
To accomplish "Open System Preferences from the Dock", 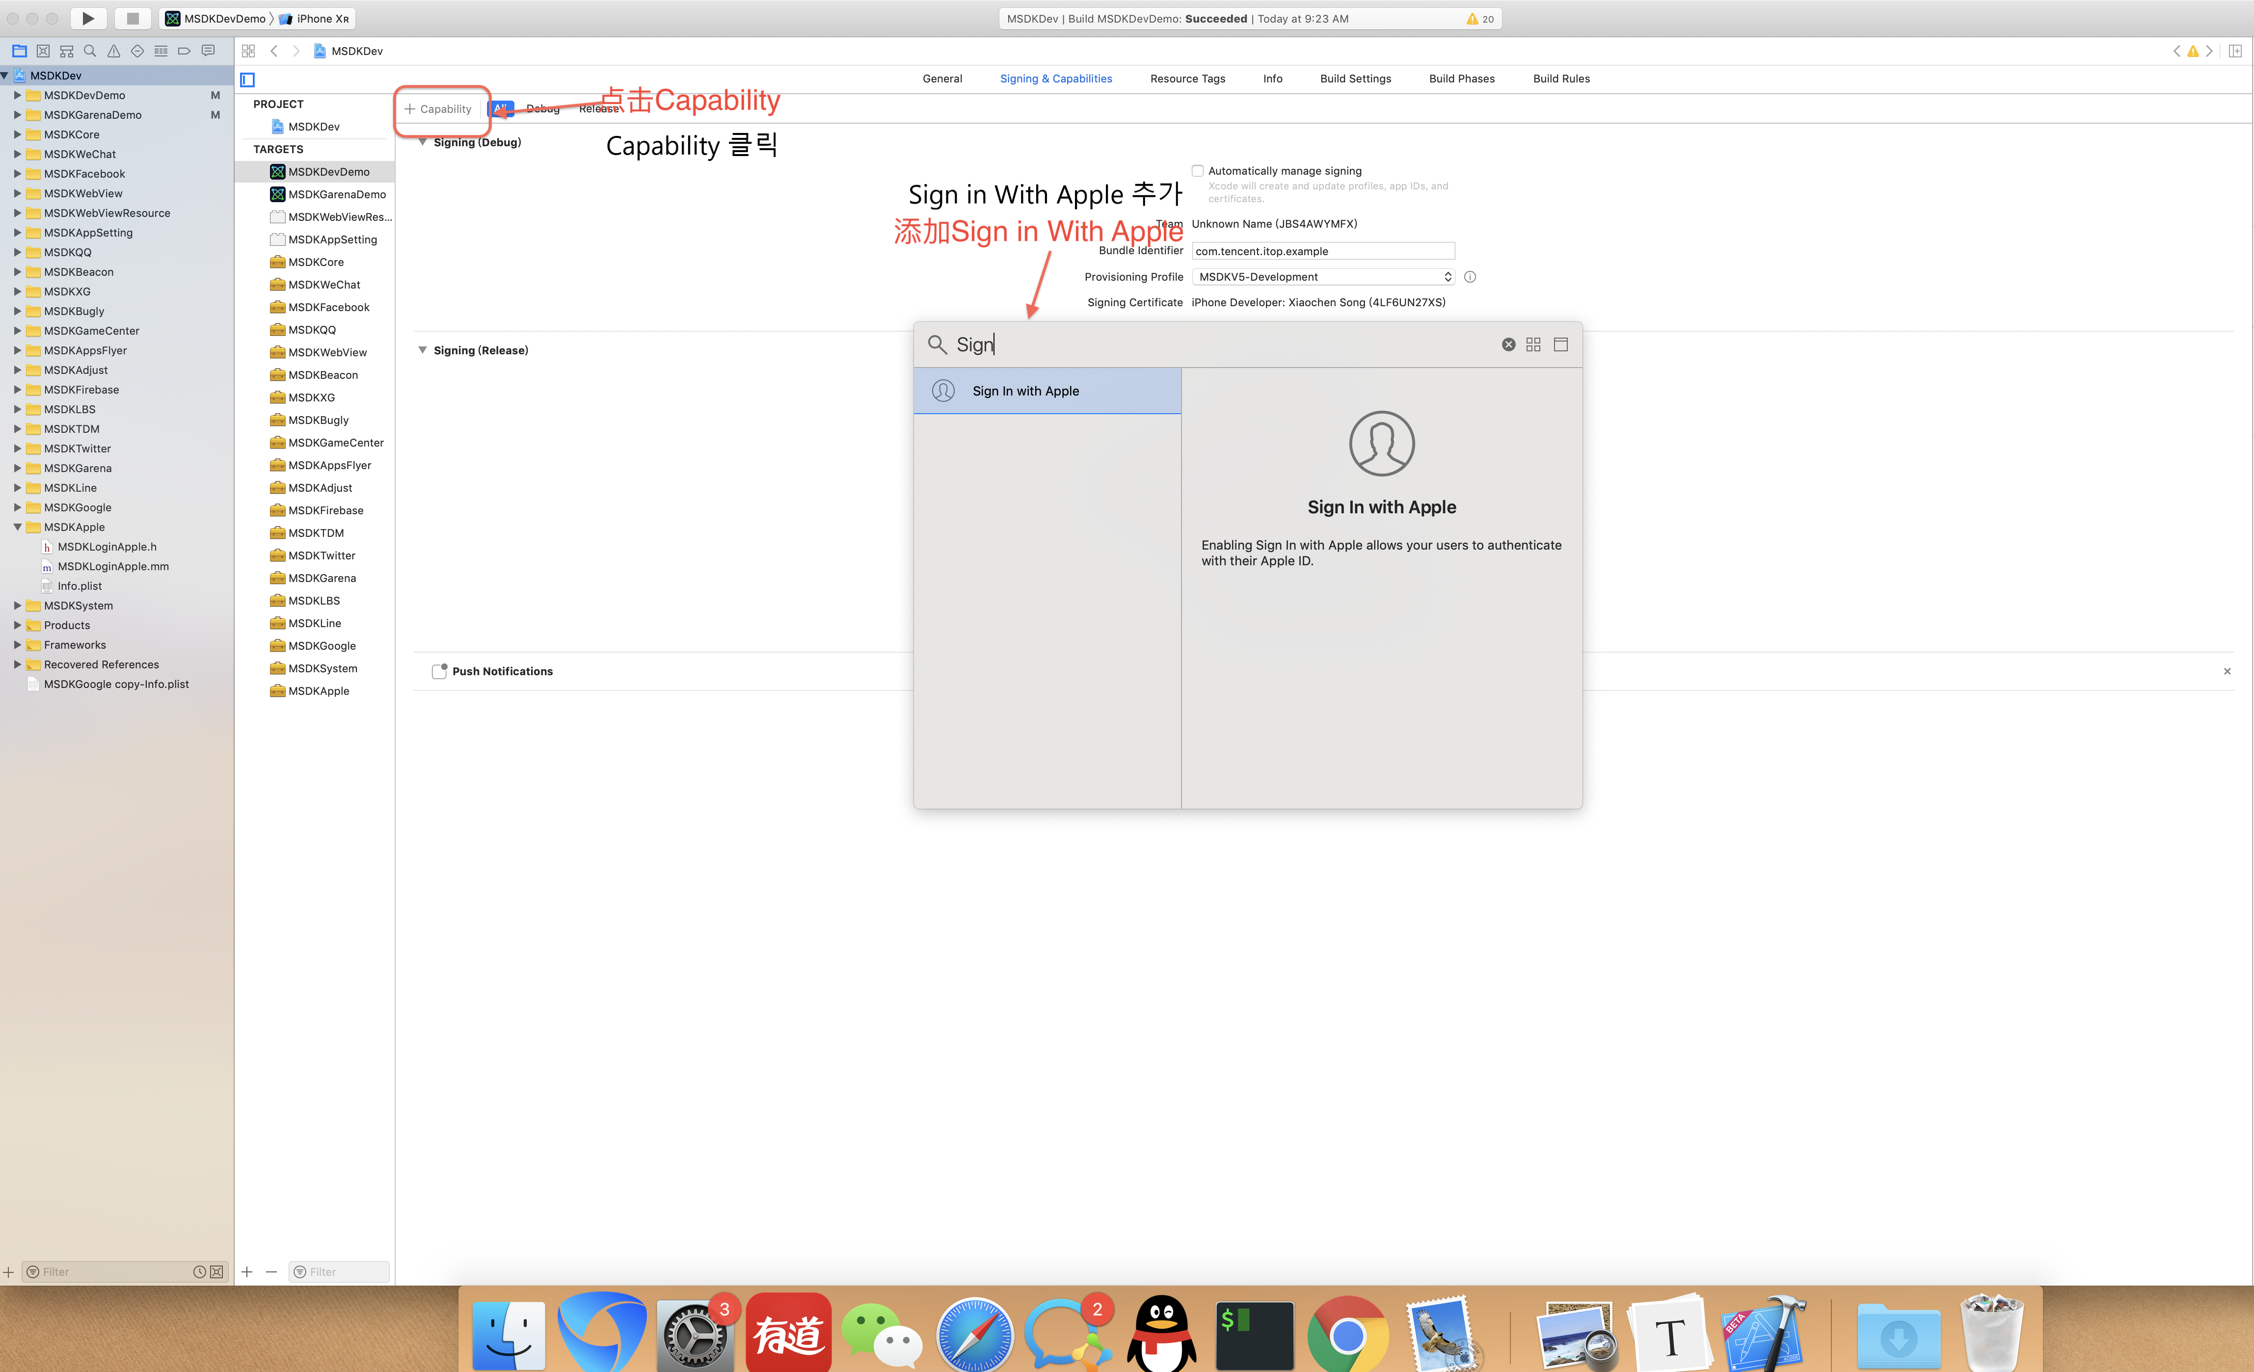I will click(x=695, y=1335).
